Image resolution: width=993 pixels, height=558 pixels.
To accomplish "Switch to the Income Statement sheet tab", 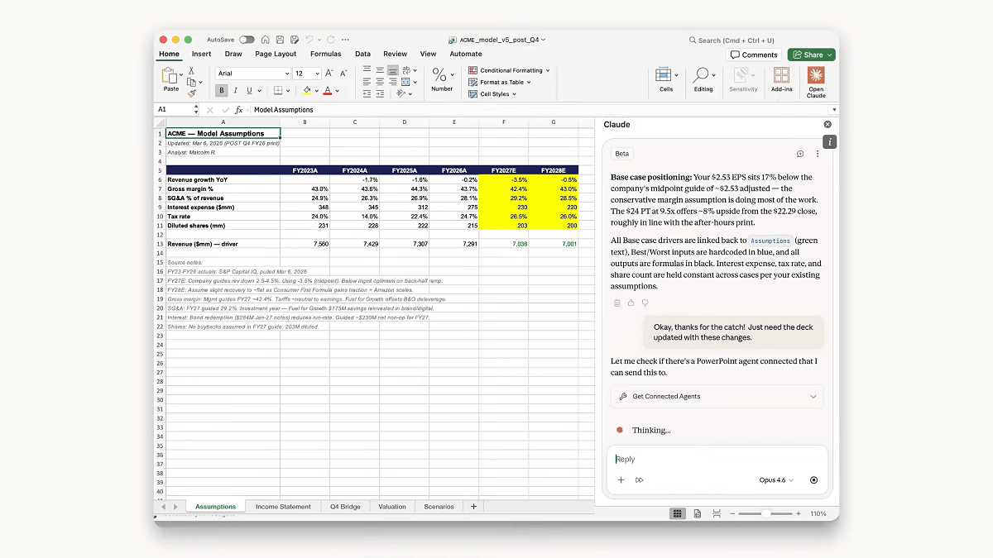I will (x=283, y=507).
